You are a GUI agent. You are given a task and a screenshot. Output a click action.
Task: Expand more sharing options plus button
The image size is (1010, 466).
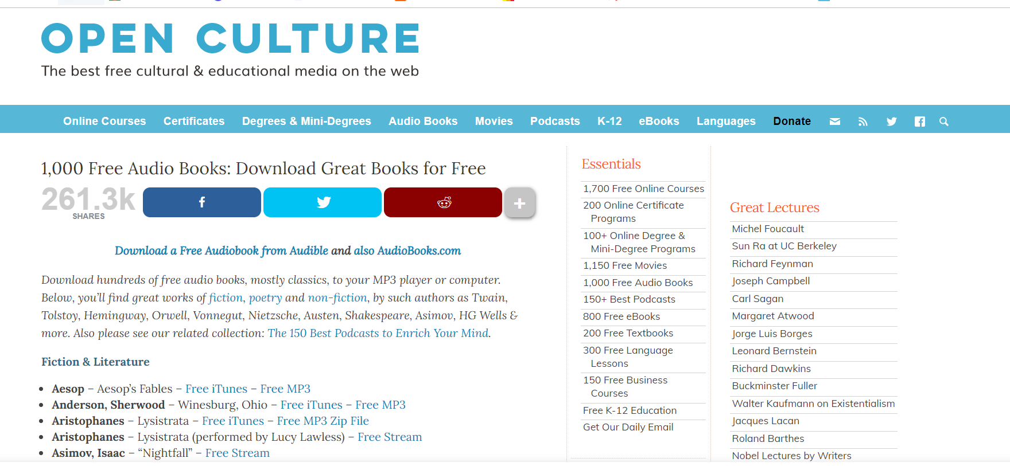click(519, 203)
